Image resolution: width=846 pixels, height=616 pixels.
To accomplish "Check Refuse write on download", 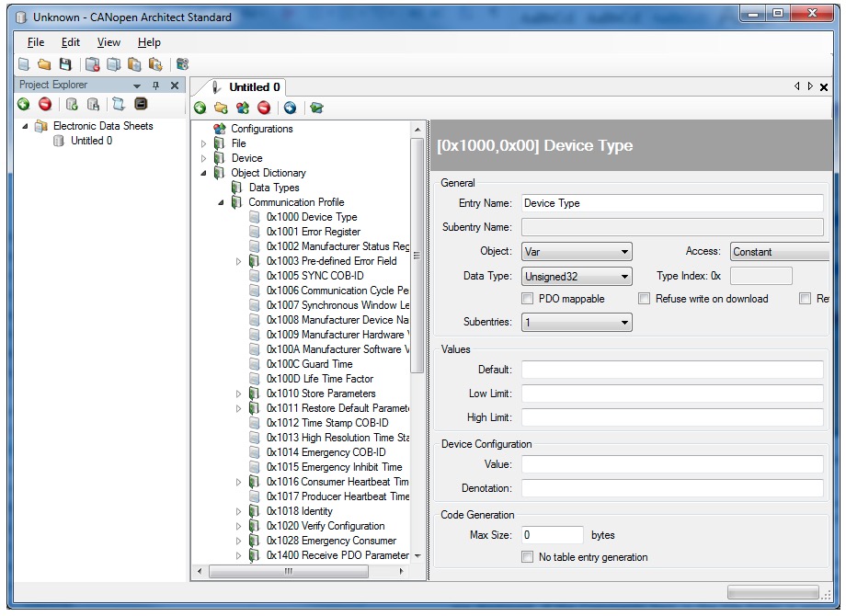I will tap(645, 299).
